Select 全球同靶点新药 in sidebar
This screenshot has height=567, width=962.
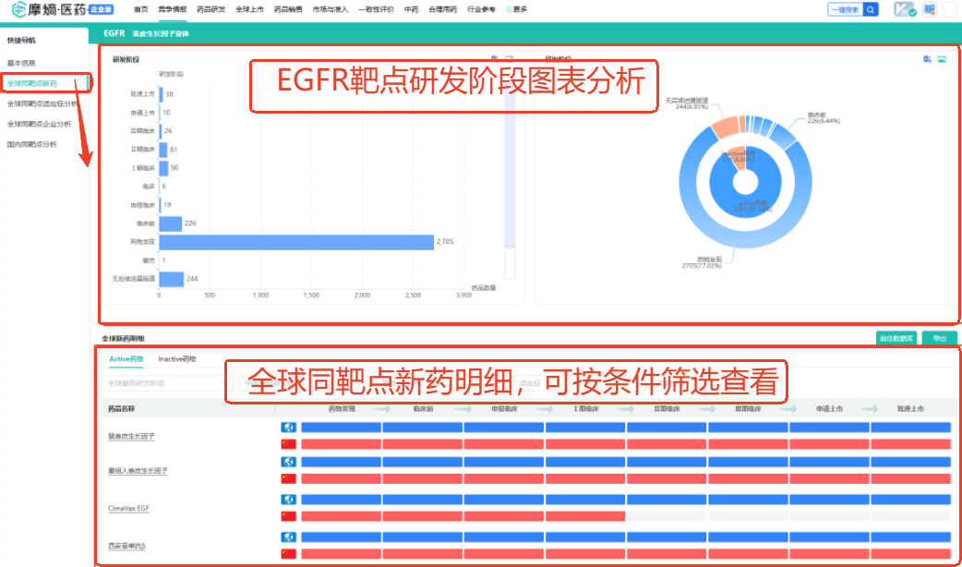[32, 83]
